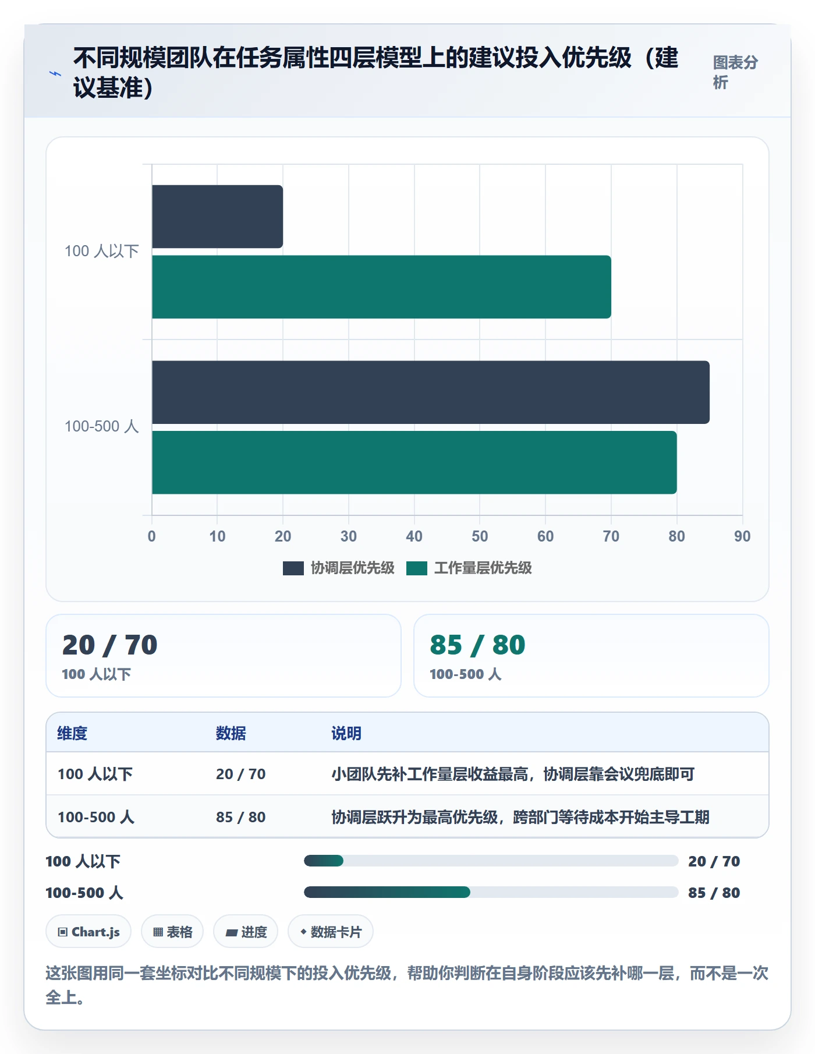Click the 100 人以下 progress bar
Screen dimensions: 815x1054
coord(491,861)
